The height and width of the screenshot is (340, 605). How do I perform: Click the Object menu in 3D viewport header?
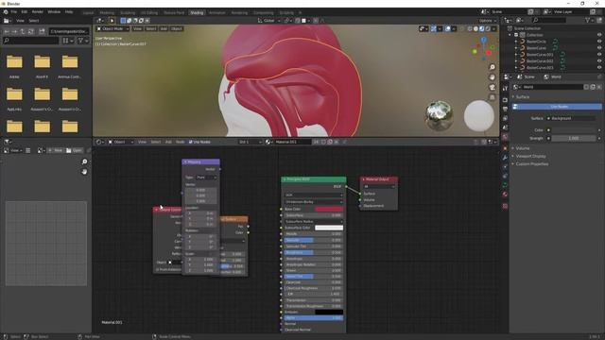point(177,29)
